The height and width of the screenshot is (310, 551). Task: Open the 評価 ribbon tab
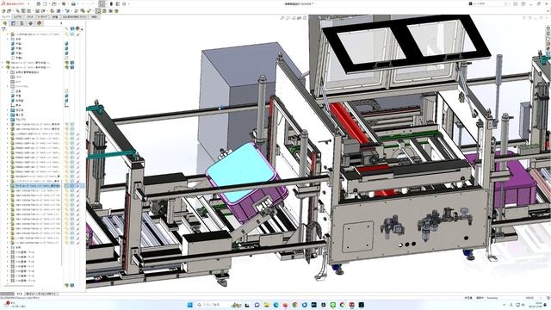pyautogui.click(x=55, y=16)
